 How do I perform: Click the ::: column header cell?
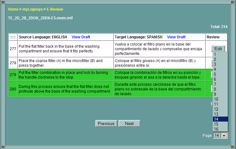coord(13,37)
